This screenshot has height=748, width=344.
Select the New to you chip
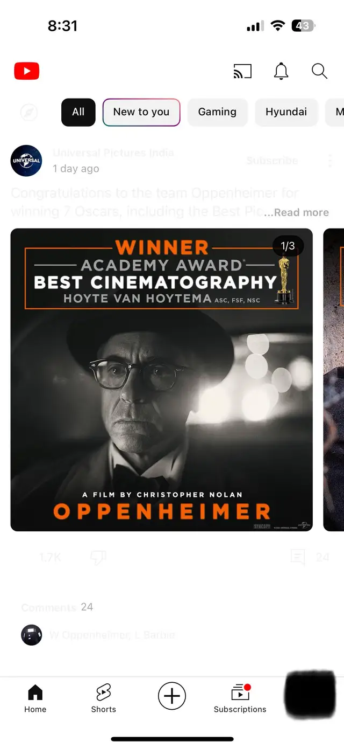(x=141, y=112)
